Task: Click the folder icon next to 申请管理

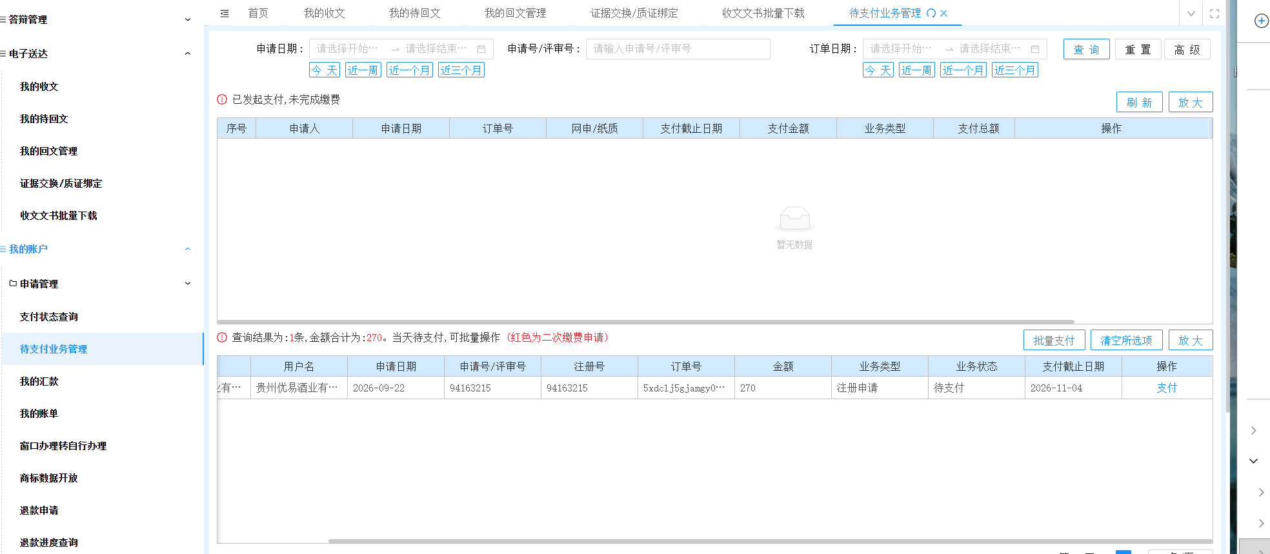Action: click(13, 283)
